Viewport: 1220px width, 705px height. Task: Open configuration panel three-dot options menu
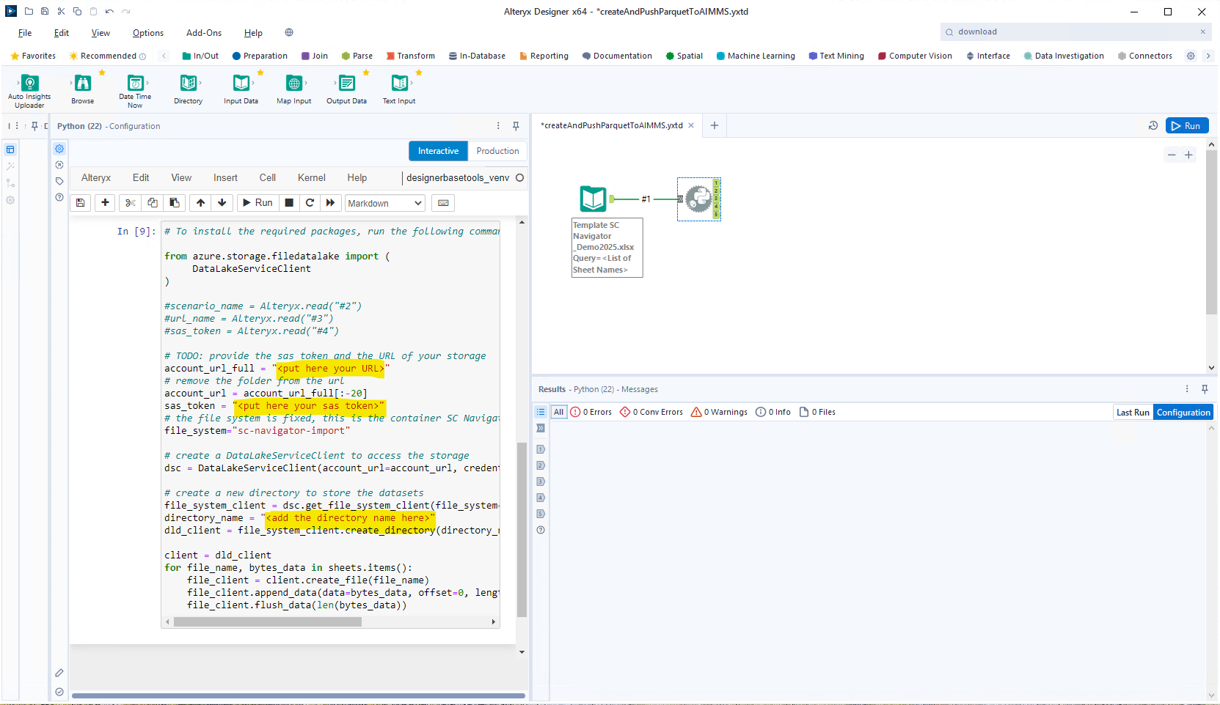[x=498, y=125]
